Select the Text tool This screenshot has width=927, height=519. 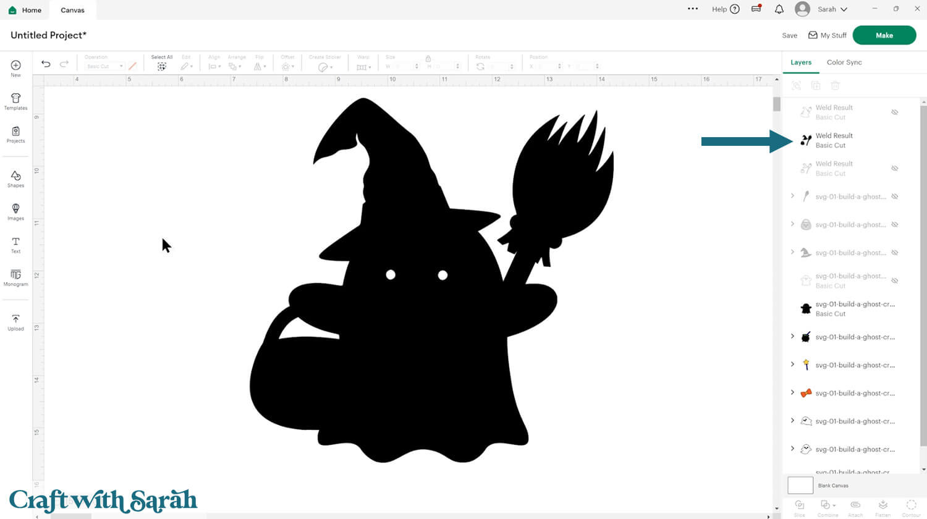(x=15, y=245)
